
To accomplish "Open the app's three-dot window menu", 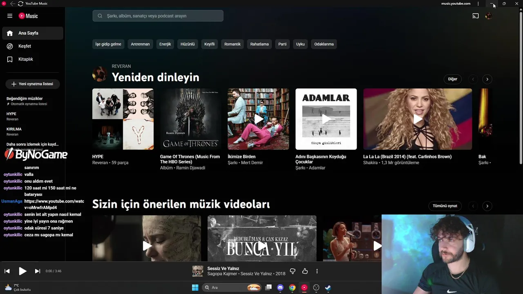I will point(478,4).
